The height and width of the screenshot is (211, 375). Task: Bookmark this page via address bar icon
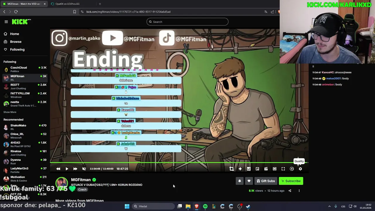point(74,12)
